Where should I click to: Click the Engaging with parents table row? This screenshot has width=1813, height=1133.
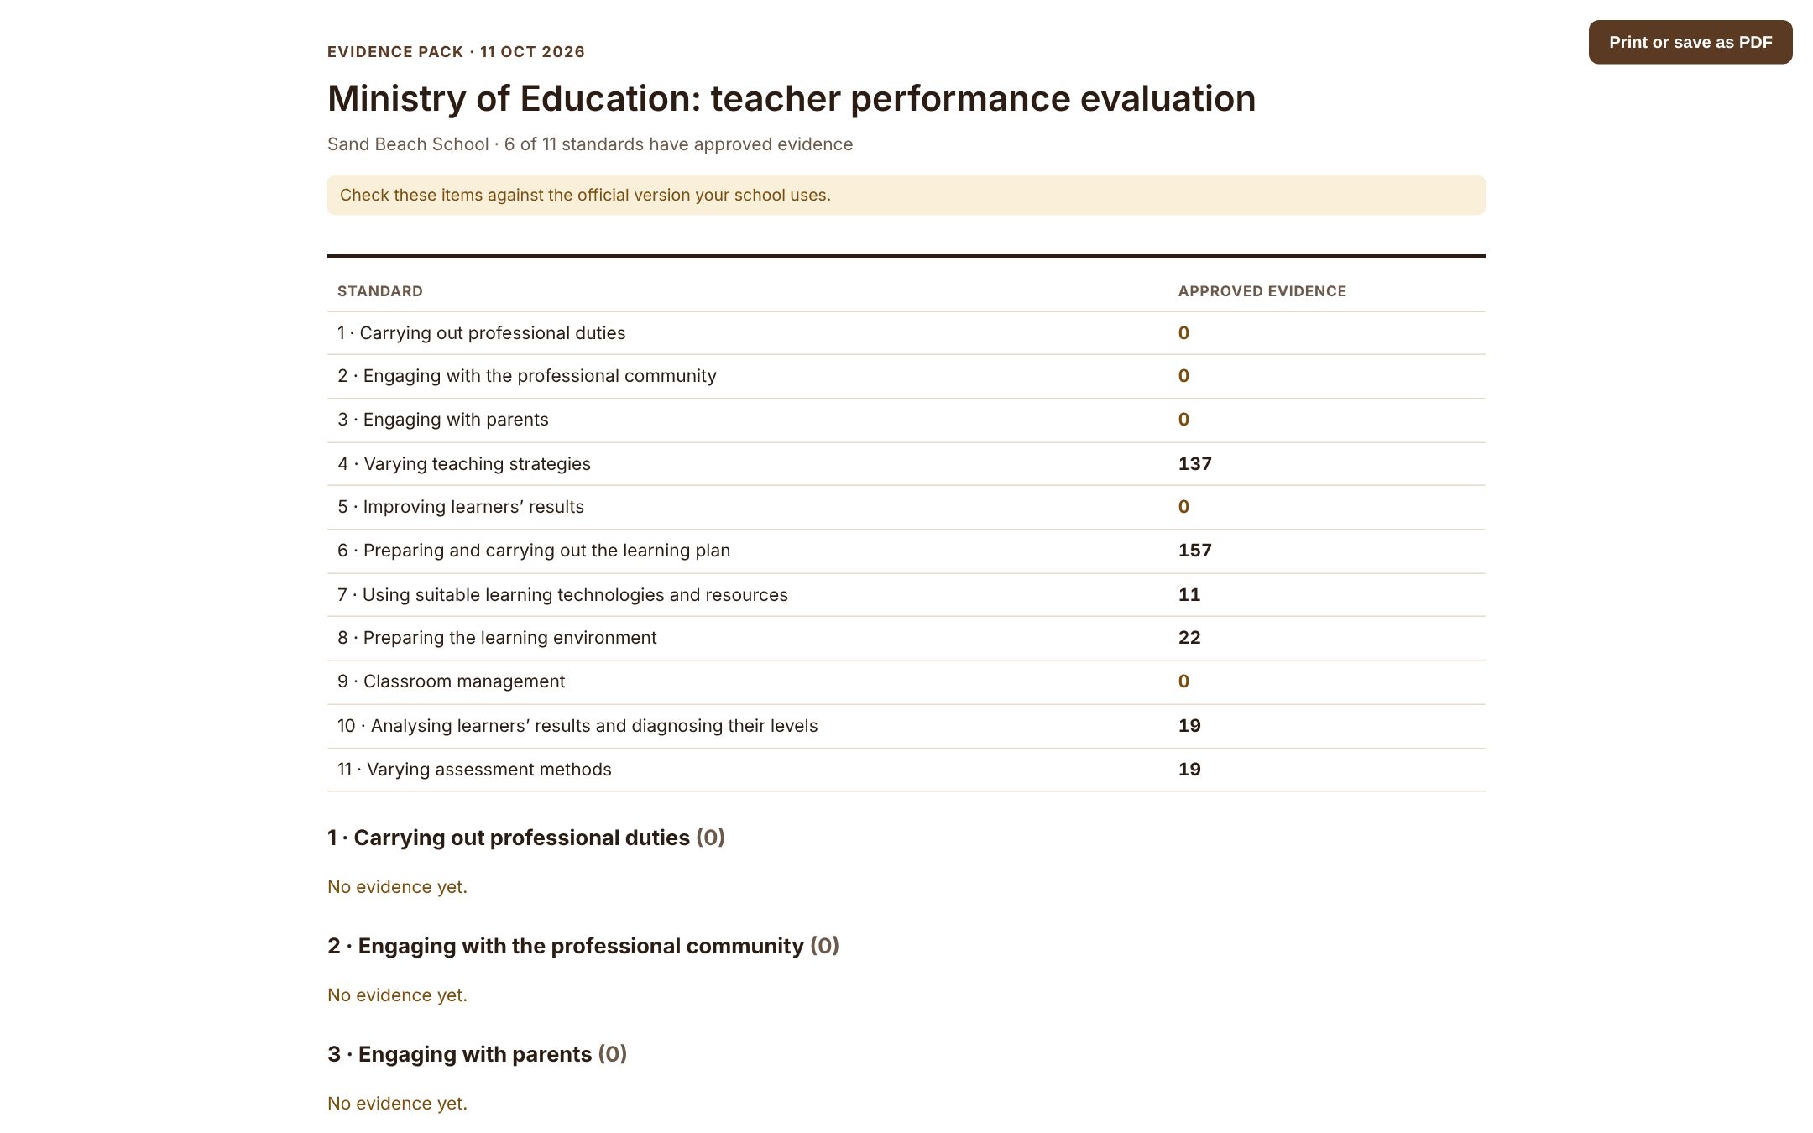906,420
